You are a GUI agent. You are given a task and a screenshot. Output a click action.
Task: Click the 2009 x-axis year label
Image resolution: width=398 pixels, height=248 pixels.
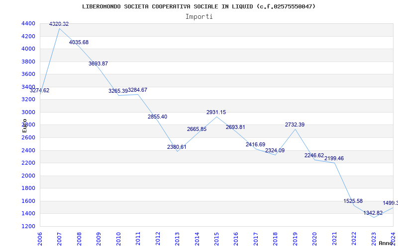(99, 239)
